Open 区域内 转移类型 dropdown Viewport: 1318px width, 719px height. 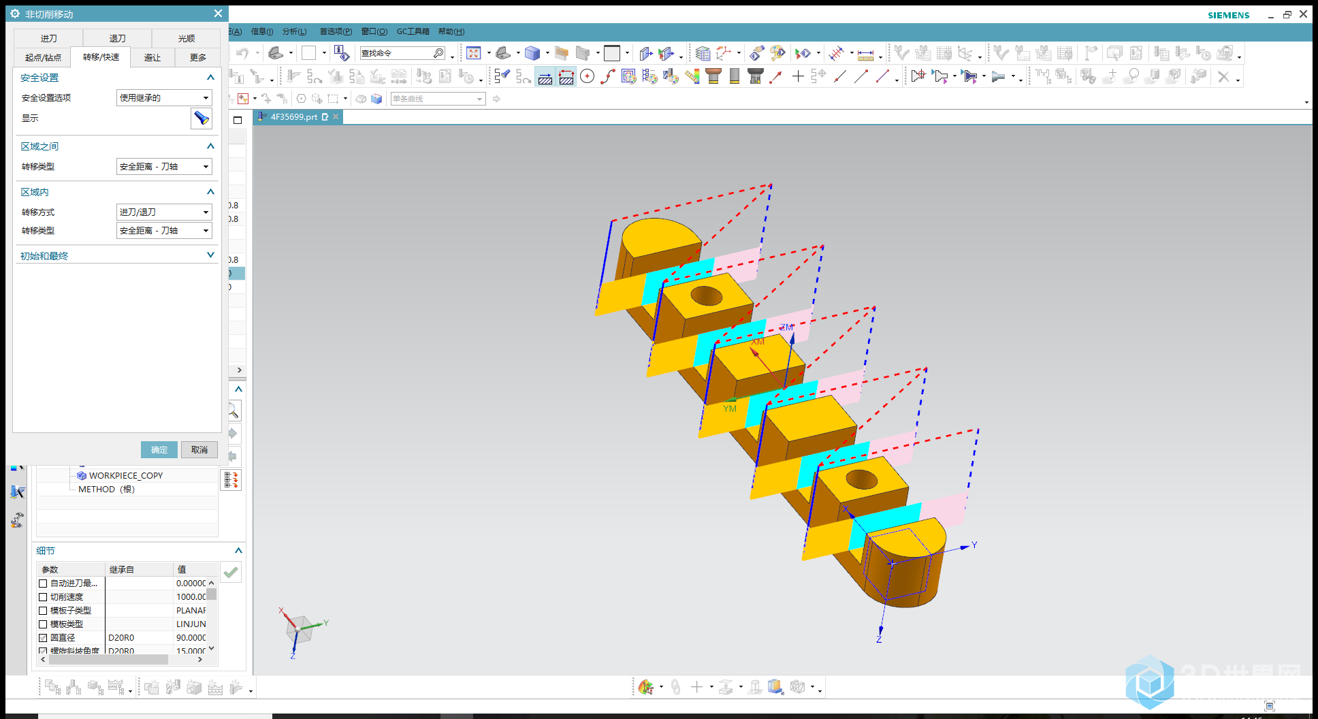click(164, 231)
